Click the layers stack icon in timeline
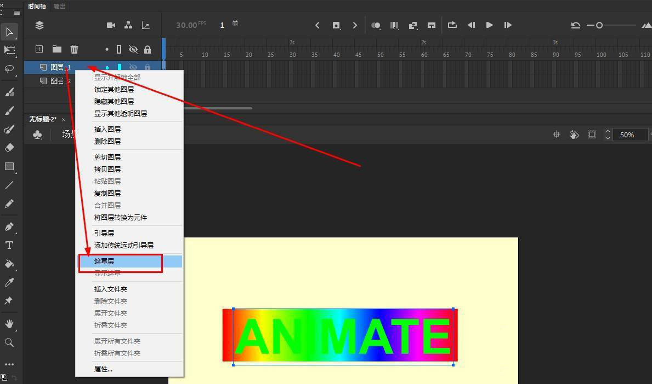 [39, 25]
